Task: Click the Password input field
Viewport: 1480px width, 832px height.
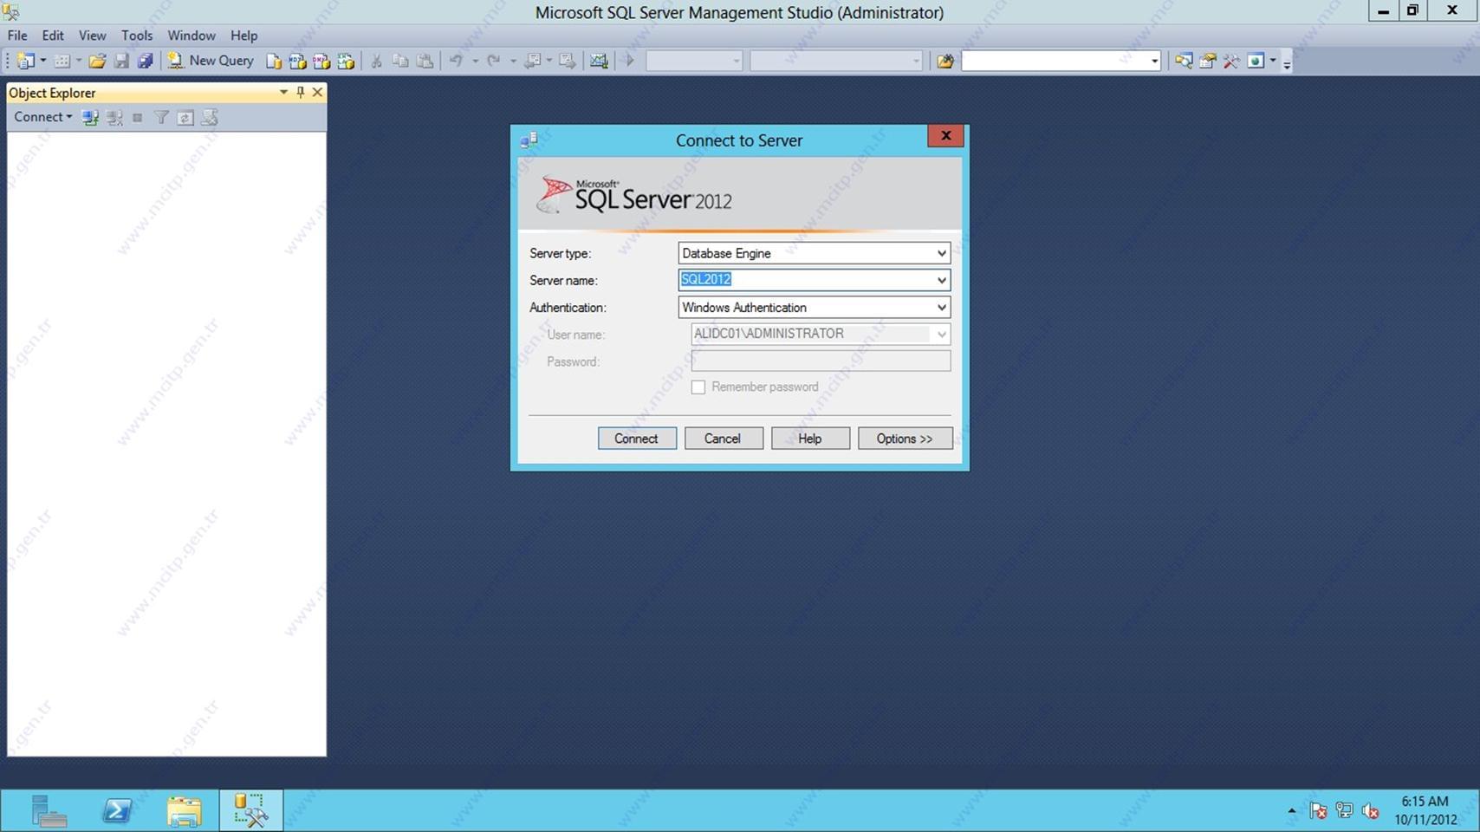Action: 821,361
